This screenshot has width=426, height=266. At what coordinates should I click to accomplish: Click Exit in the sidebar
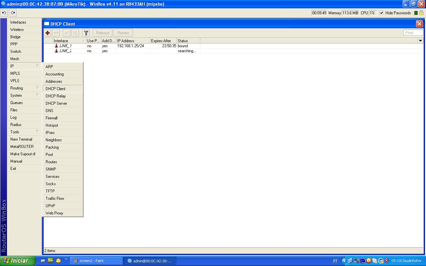[24, 169]
